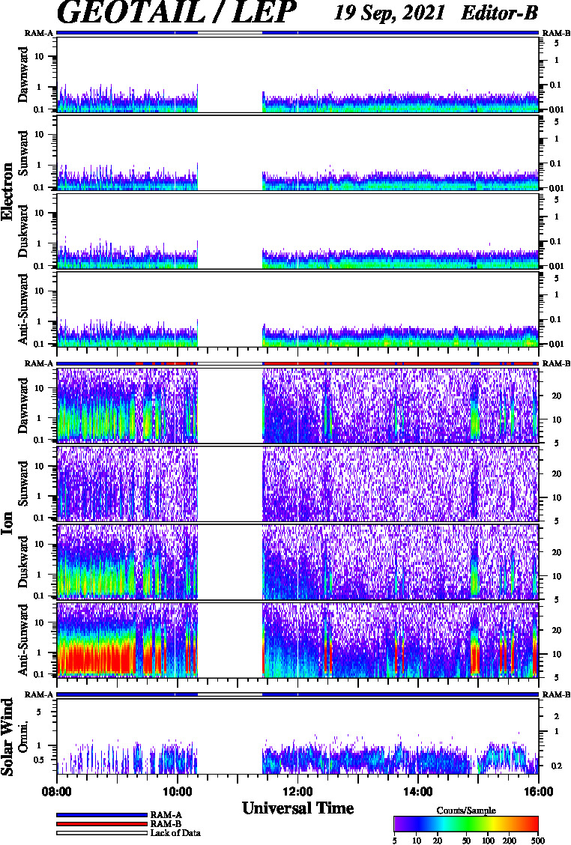
Task: Click the Counts/Sample colorbar title
Action: tap(466, 811)
